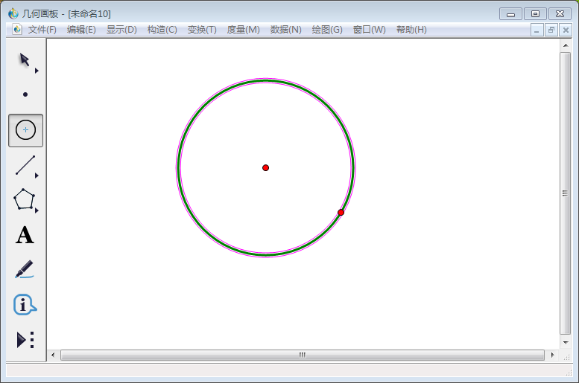Click the vertical scrollbar down arrow
Image resolution: width=579 pixels, height=383 pixels.
[566, 342]
